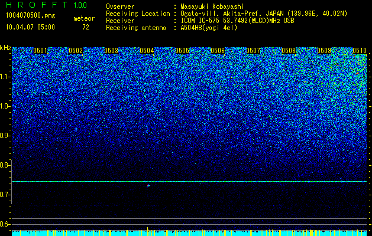
Task: Click the Receiving Location label
Action: pyautogui.click(x=138, y=14)
